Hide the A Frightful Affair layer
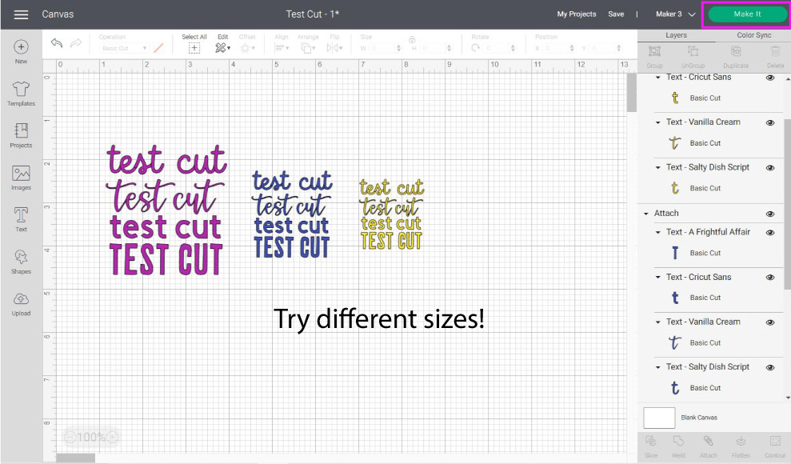The image size is (791, 464). point(770,233)
